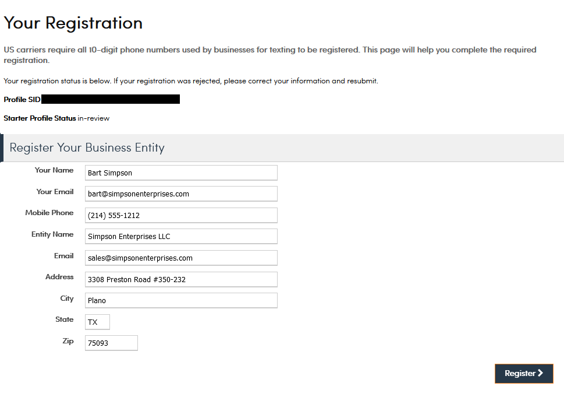The width and height of the screenshot is (564, 397).
Task: Focus the Zip code input field
Action: pyautogui.click(x=111, y=343)
